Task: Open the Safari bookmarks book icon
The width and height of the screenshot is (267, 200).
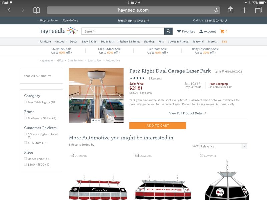Action: point(36,10)
